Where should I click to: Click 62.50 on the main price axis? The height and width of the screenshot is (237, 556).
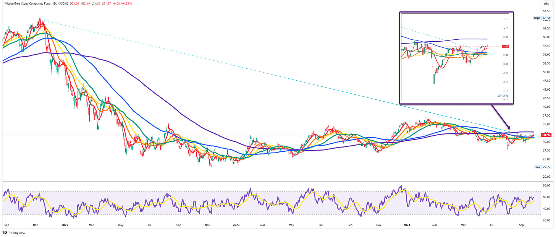pos(547,28)
